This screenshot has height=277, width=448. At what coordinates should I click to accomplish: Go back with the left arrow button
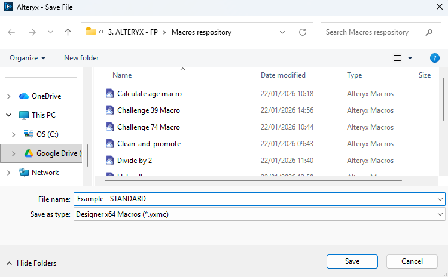tap(11, 32)
